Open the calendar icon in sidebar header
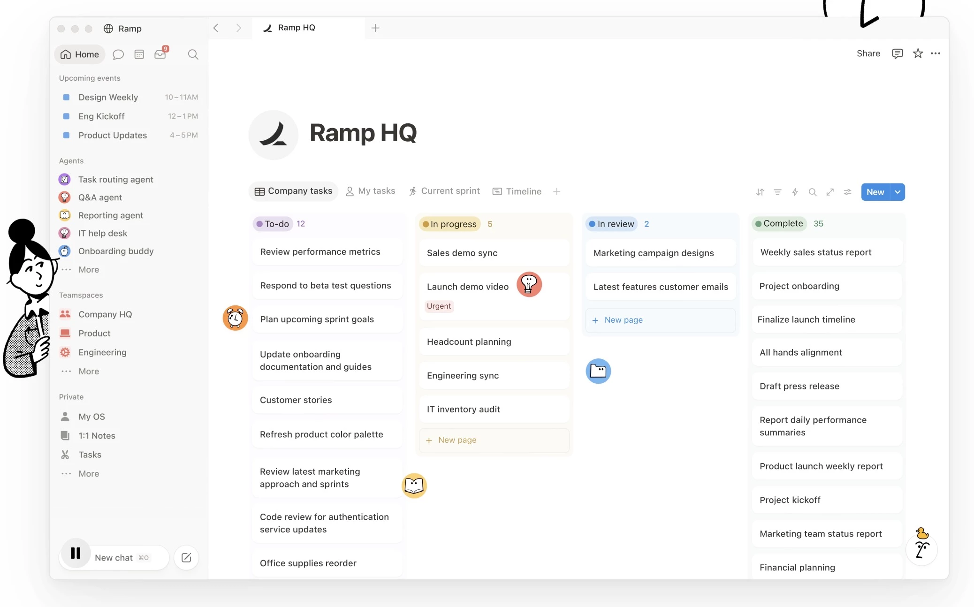This screenshot has height=607, width=974. point(139,54)
